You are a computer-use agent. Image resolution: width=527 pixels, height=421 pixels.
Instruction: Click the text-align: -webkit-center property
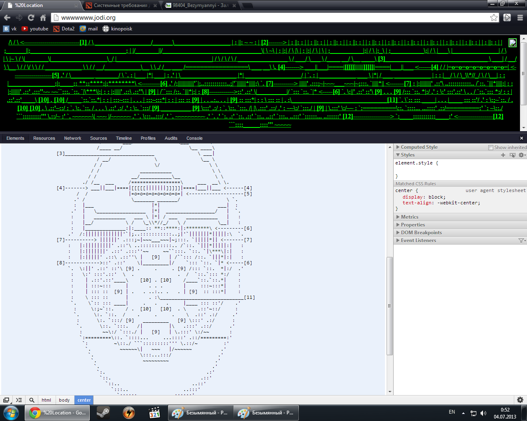(441, 203)
